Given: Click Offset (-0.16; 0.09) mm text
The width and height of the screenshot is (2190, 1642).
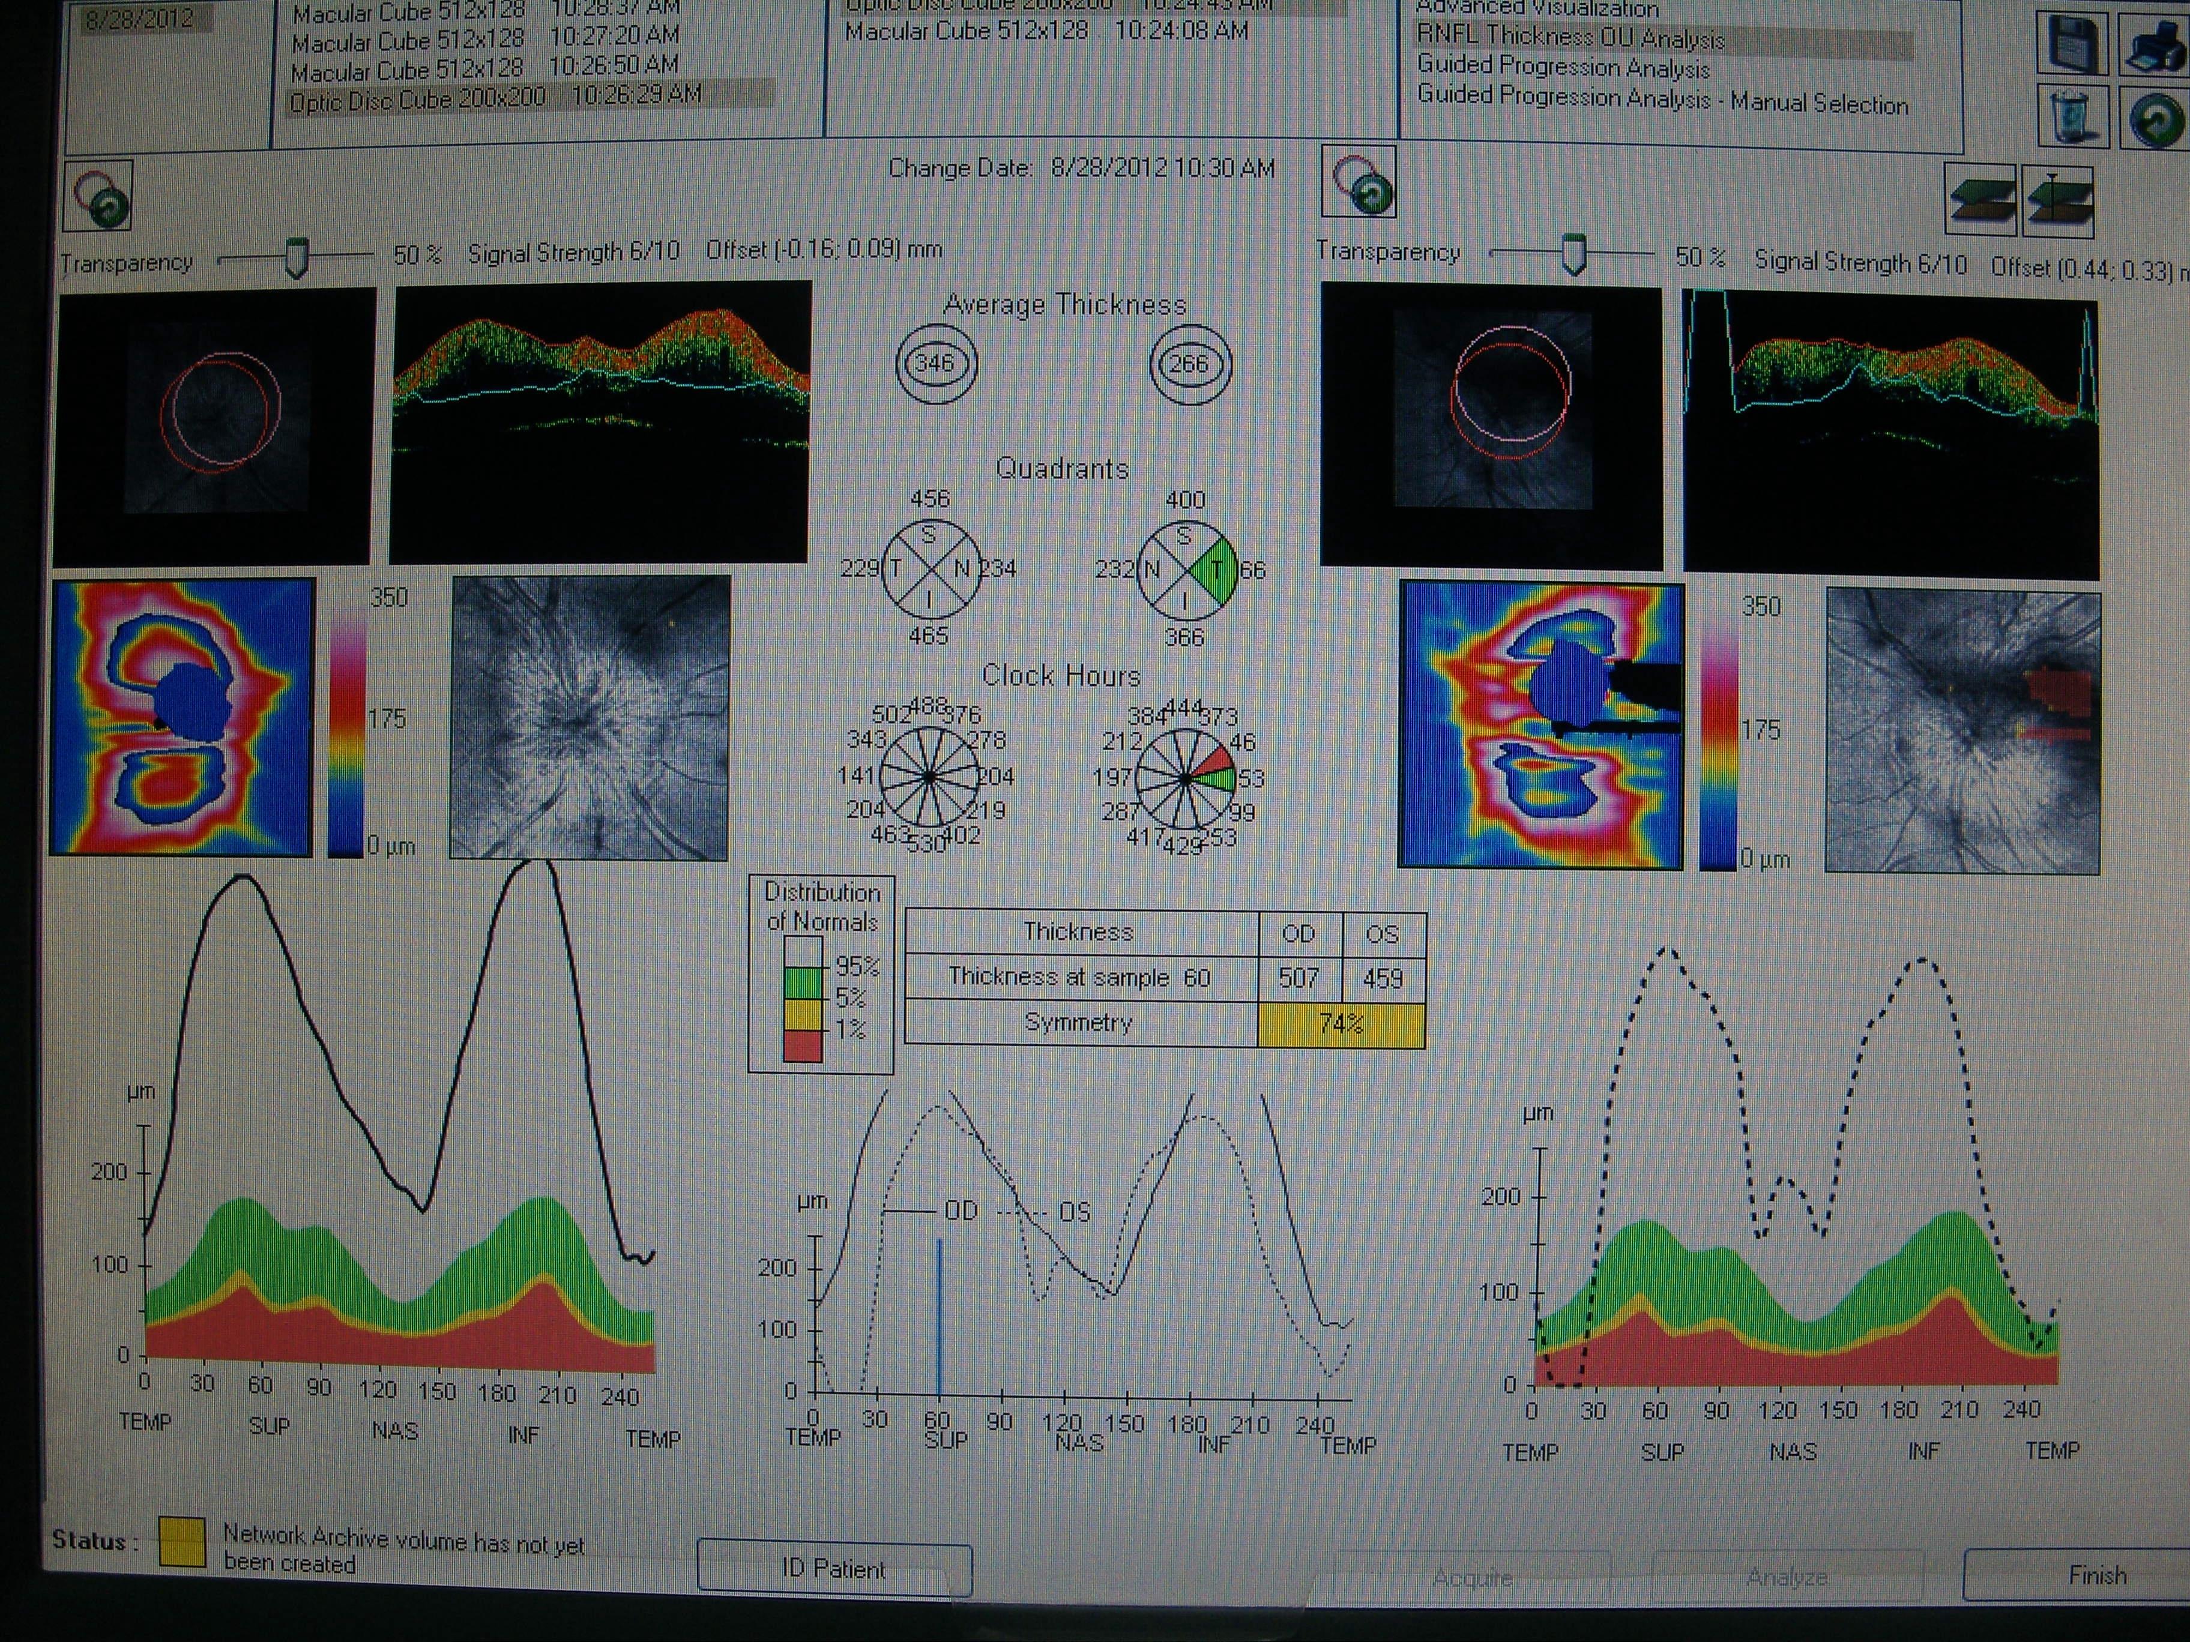Looking at the screenshot, I should pos(824,250).
